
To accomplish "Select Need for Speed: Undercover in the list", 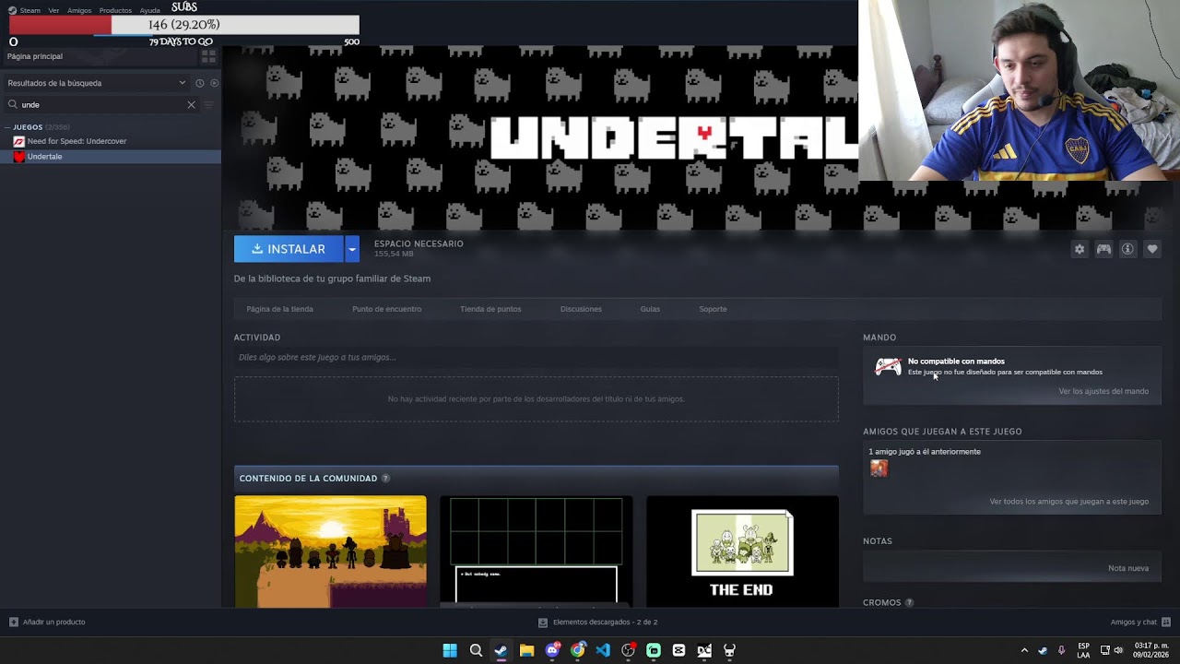I will (x=77, y=141).
